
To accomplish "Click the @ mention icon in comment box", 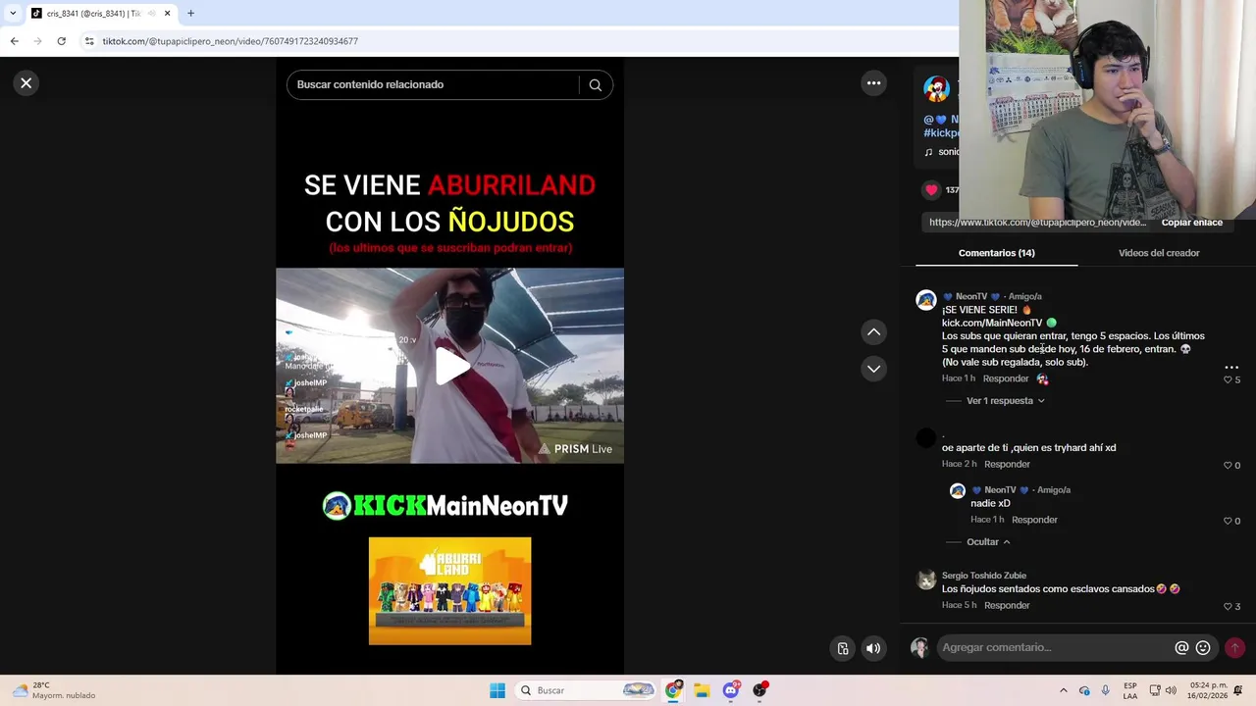I will point(1181,647).
